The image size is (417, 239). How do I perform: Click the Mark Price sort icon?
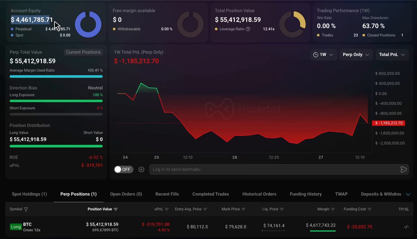pyautogui.click(x=244, y=209)
